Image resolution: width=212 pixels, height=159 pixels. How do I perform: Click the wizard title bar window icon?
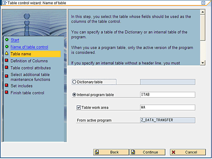tap(5, 3)
